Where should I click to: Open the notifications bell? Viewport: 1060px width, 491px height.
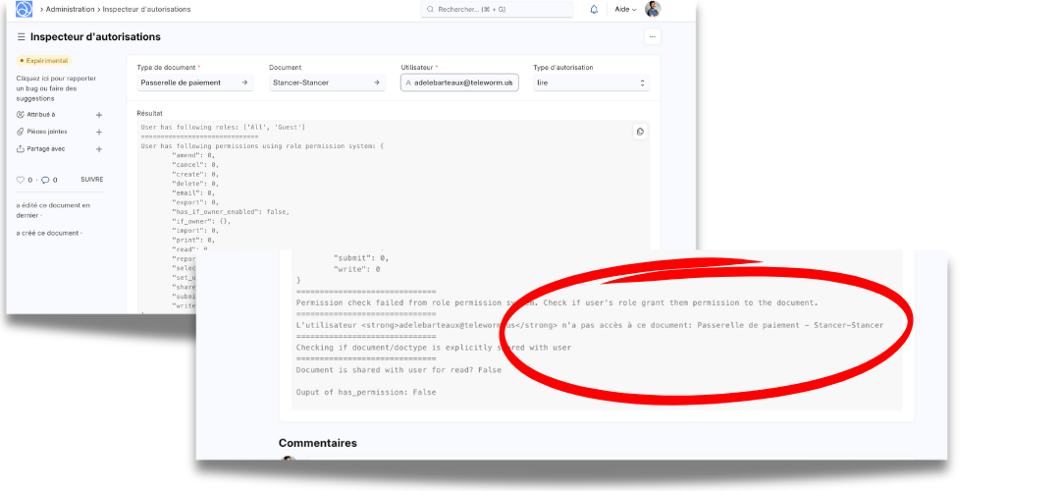click(594, 9)
